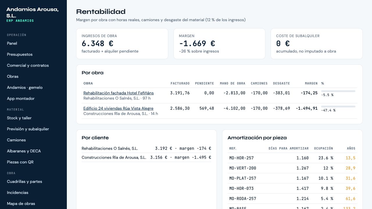Click the margin value -1.494,91
This screenshot has width=372, height=209.
[307, 108]
